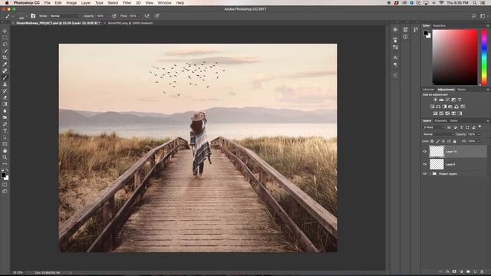The height and width of the screenshot is (276, 491).
Task: Toggle lock all padlock icon
Action: click(455, 141)
